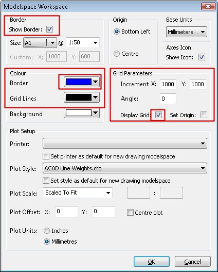Screen dimensions: 218x272
Task: Open the Plot Scale Scaled To Fit dropdown
Action: (78, 193)
